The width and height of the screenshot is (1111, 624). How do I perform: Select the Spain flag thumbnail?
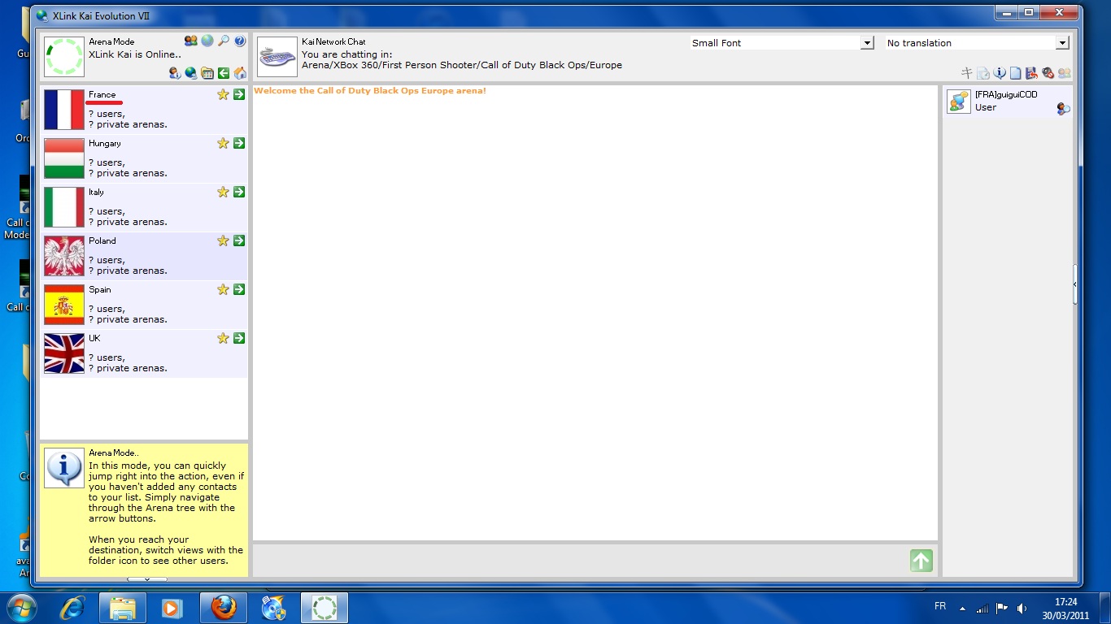point(64,305)
